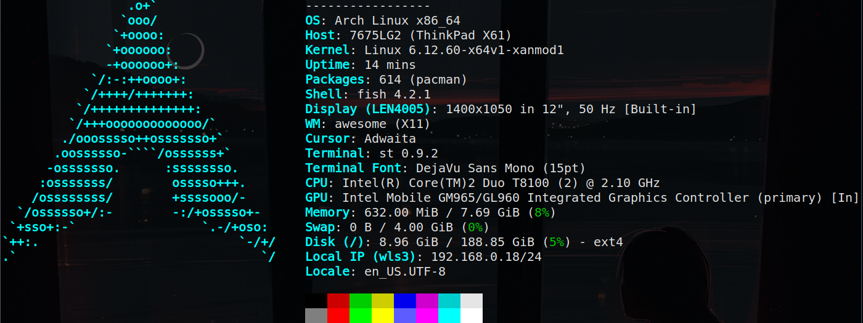Click the light blue color block
Screen dimensions: 863x323
(405, 316)
